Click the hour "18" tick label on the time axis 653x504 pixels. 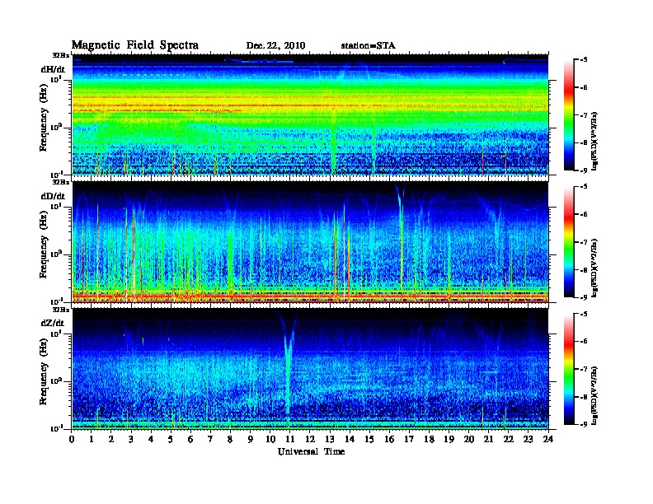click(430, 439)
